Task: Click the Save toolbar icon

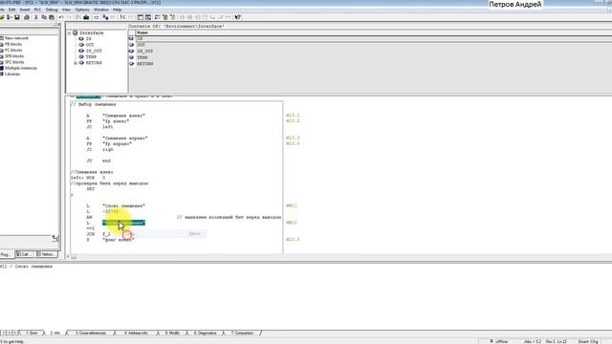Action: click(x=17, y=17)
